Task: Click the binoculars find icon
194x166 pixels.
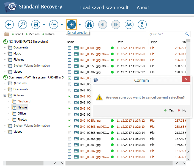Action: click(x=89, y=25)
